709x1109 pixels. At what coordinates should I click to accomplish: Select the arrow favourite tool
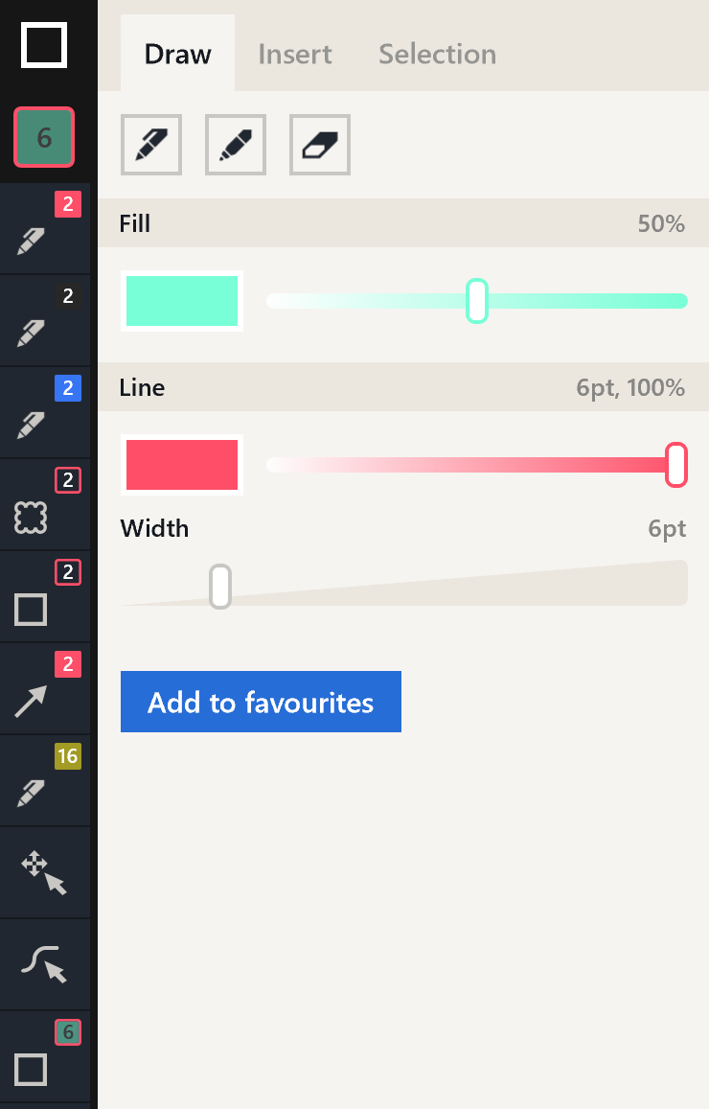pos(45,689)
